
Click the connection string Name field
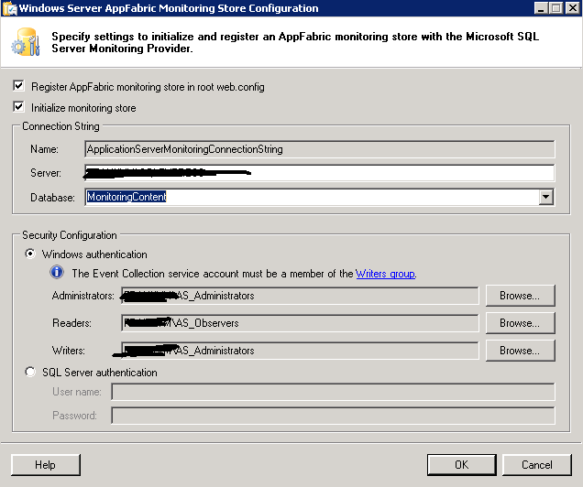(319, 149)
